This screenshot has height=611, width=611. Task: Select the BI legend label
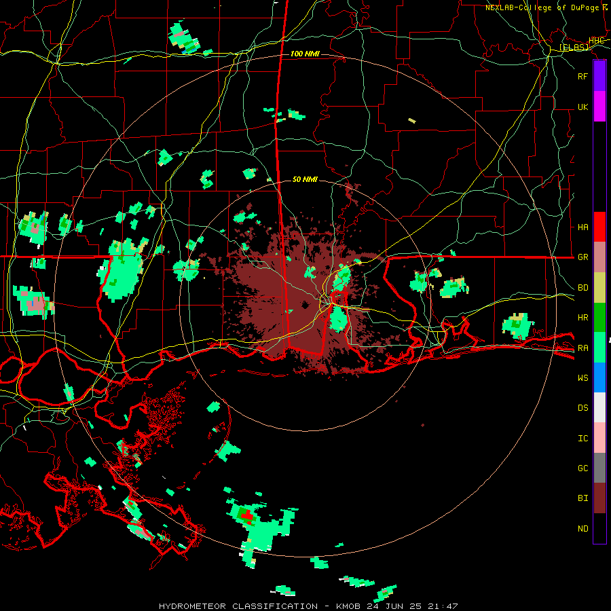coord(582,498)
